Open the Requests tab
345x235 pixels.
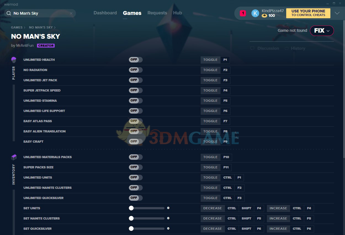pos(157,13)
